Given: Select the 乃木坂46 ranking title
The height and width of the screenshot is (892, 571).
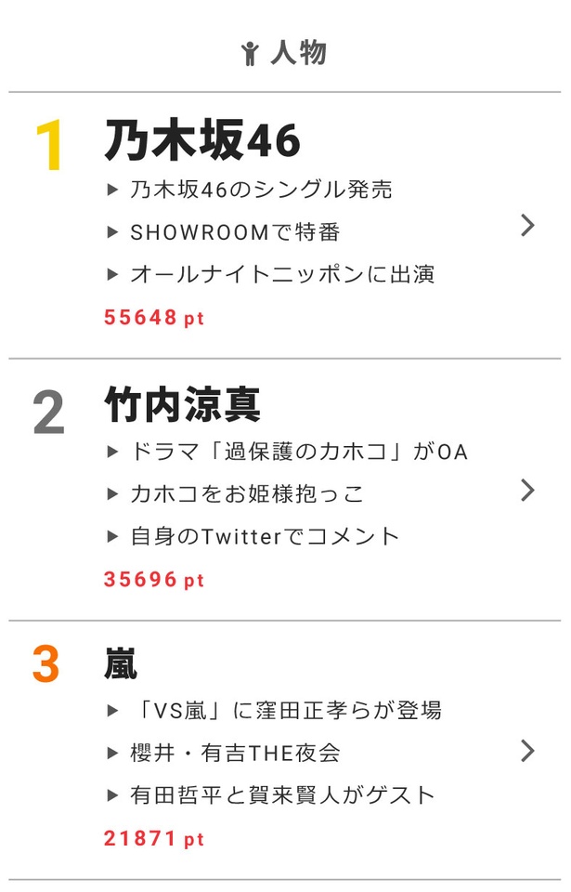Looking at the screenshot, I should pyautogui.click(x=202, y=140).
